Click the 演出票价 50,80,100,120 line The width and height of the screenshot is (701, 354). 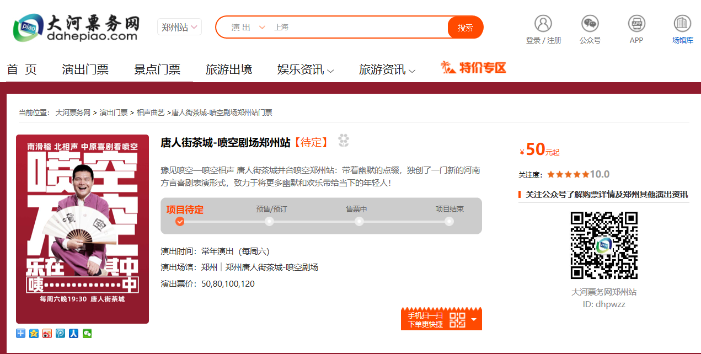(x=208, y=284)
